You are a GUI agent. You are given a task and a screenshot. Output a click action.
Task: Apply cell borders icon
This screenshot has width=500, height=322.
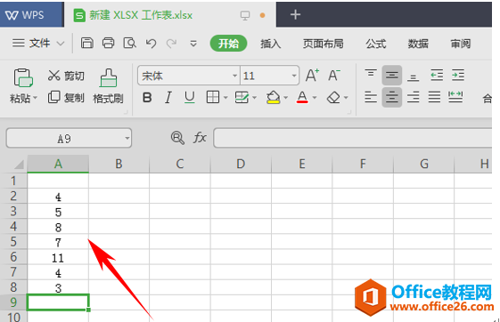[x=213, y=97]
